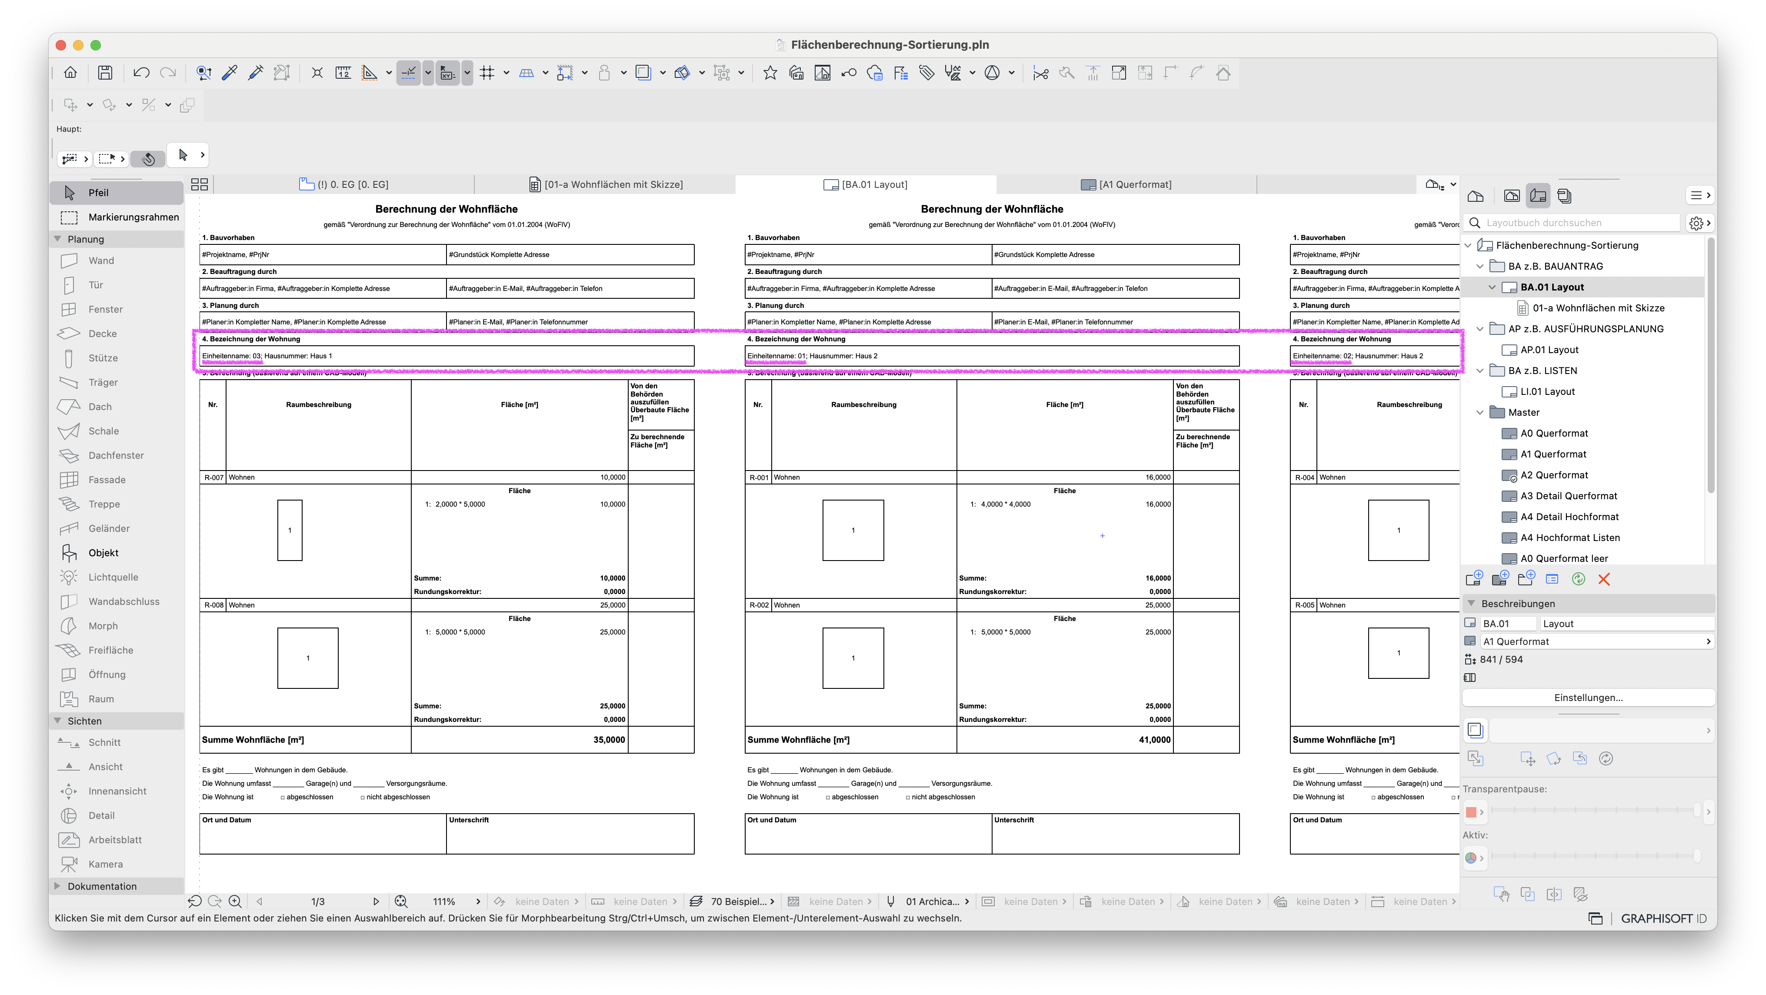Open the 111% zoom level dropdown
This screenshot has width=1766, height=995.
pyautogui.click(x=478, y=902)
